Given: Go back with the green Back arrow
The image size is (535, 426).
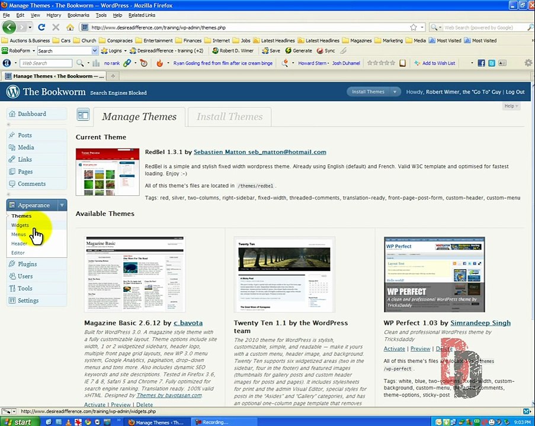Looking at the screenshot, I should pyautogui.click(x=9, y=27).
